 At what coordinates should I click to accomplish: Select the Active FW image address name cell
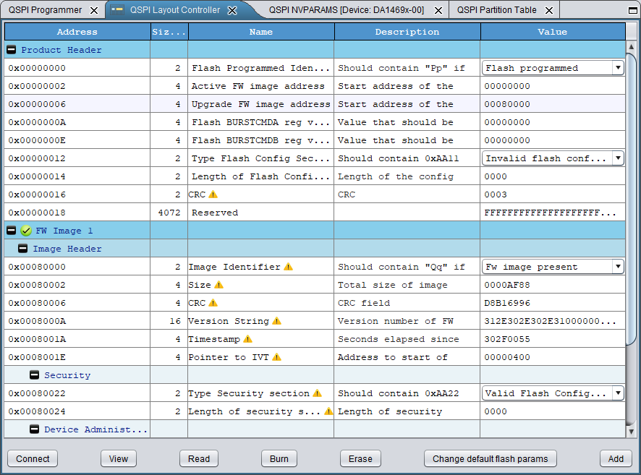click(261, 86)
